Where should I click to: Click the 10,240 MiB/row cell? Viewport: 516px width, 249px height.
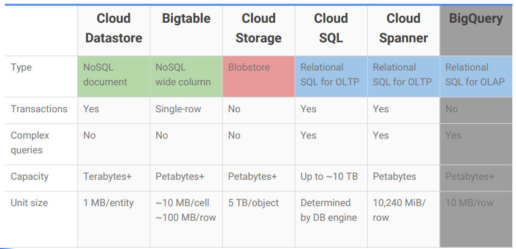pyautogui.click(x=399, y=210)
